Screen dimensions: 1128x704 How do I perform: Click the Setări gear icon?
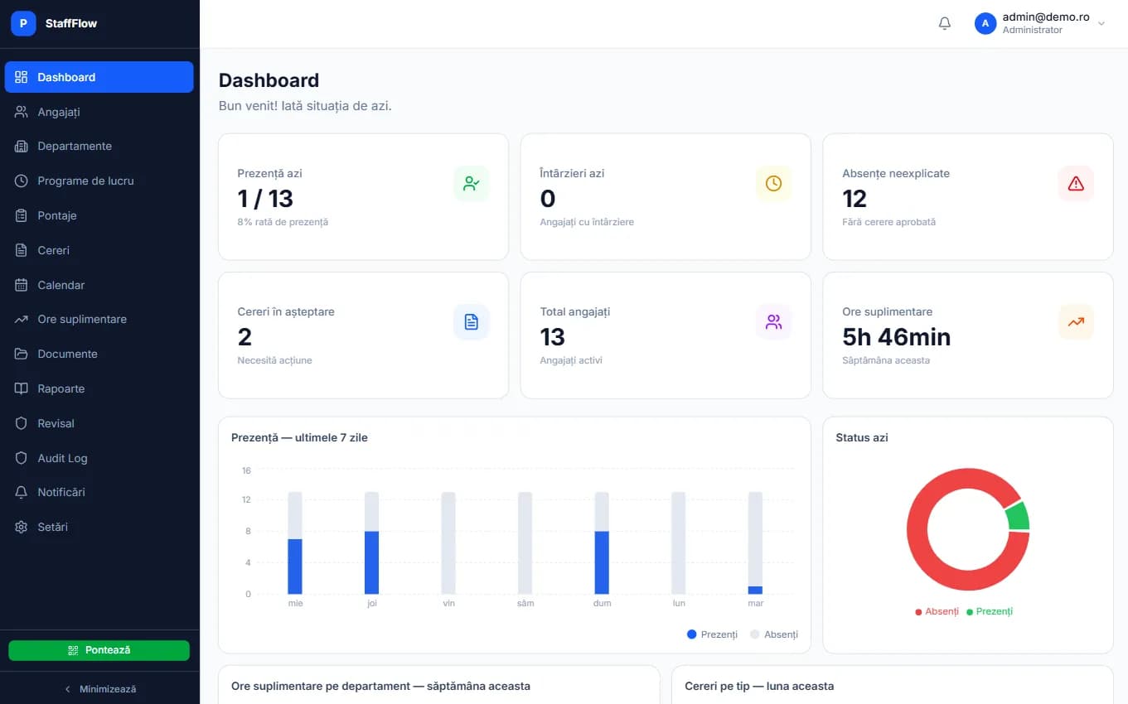coord(22,527)
